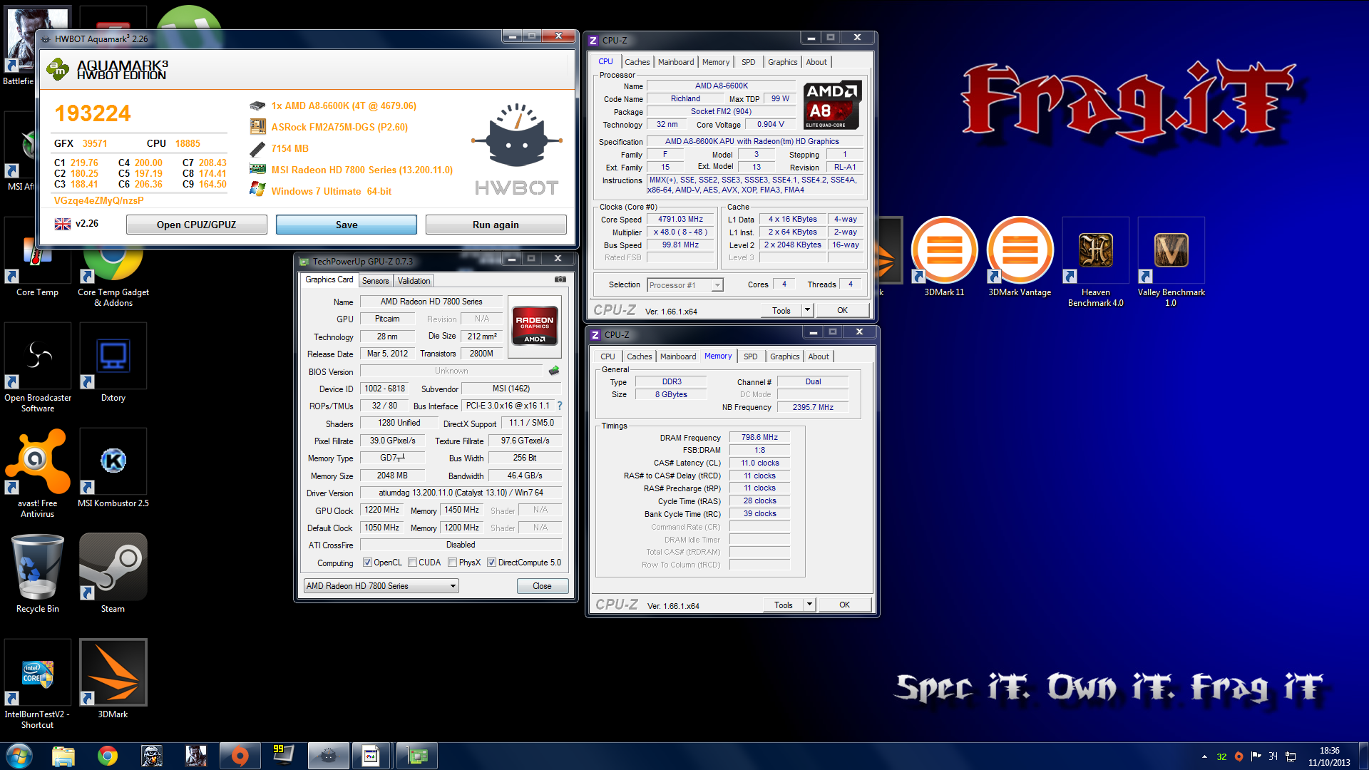
Task: Click Tools button in upper CPU-Z
Action: 781,310
